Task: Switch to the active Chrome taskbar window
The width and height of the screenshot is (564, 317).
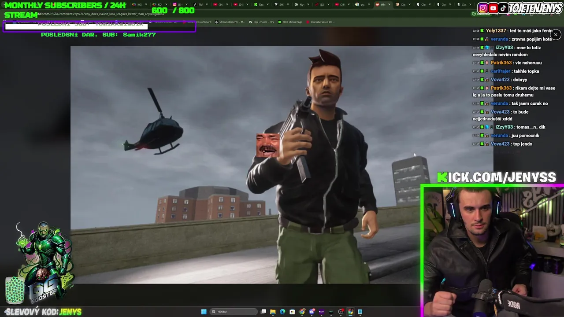Action: click(x=350, y=312)
